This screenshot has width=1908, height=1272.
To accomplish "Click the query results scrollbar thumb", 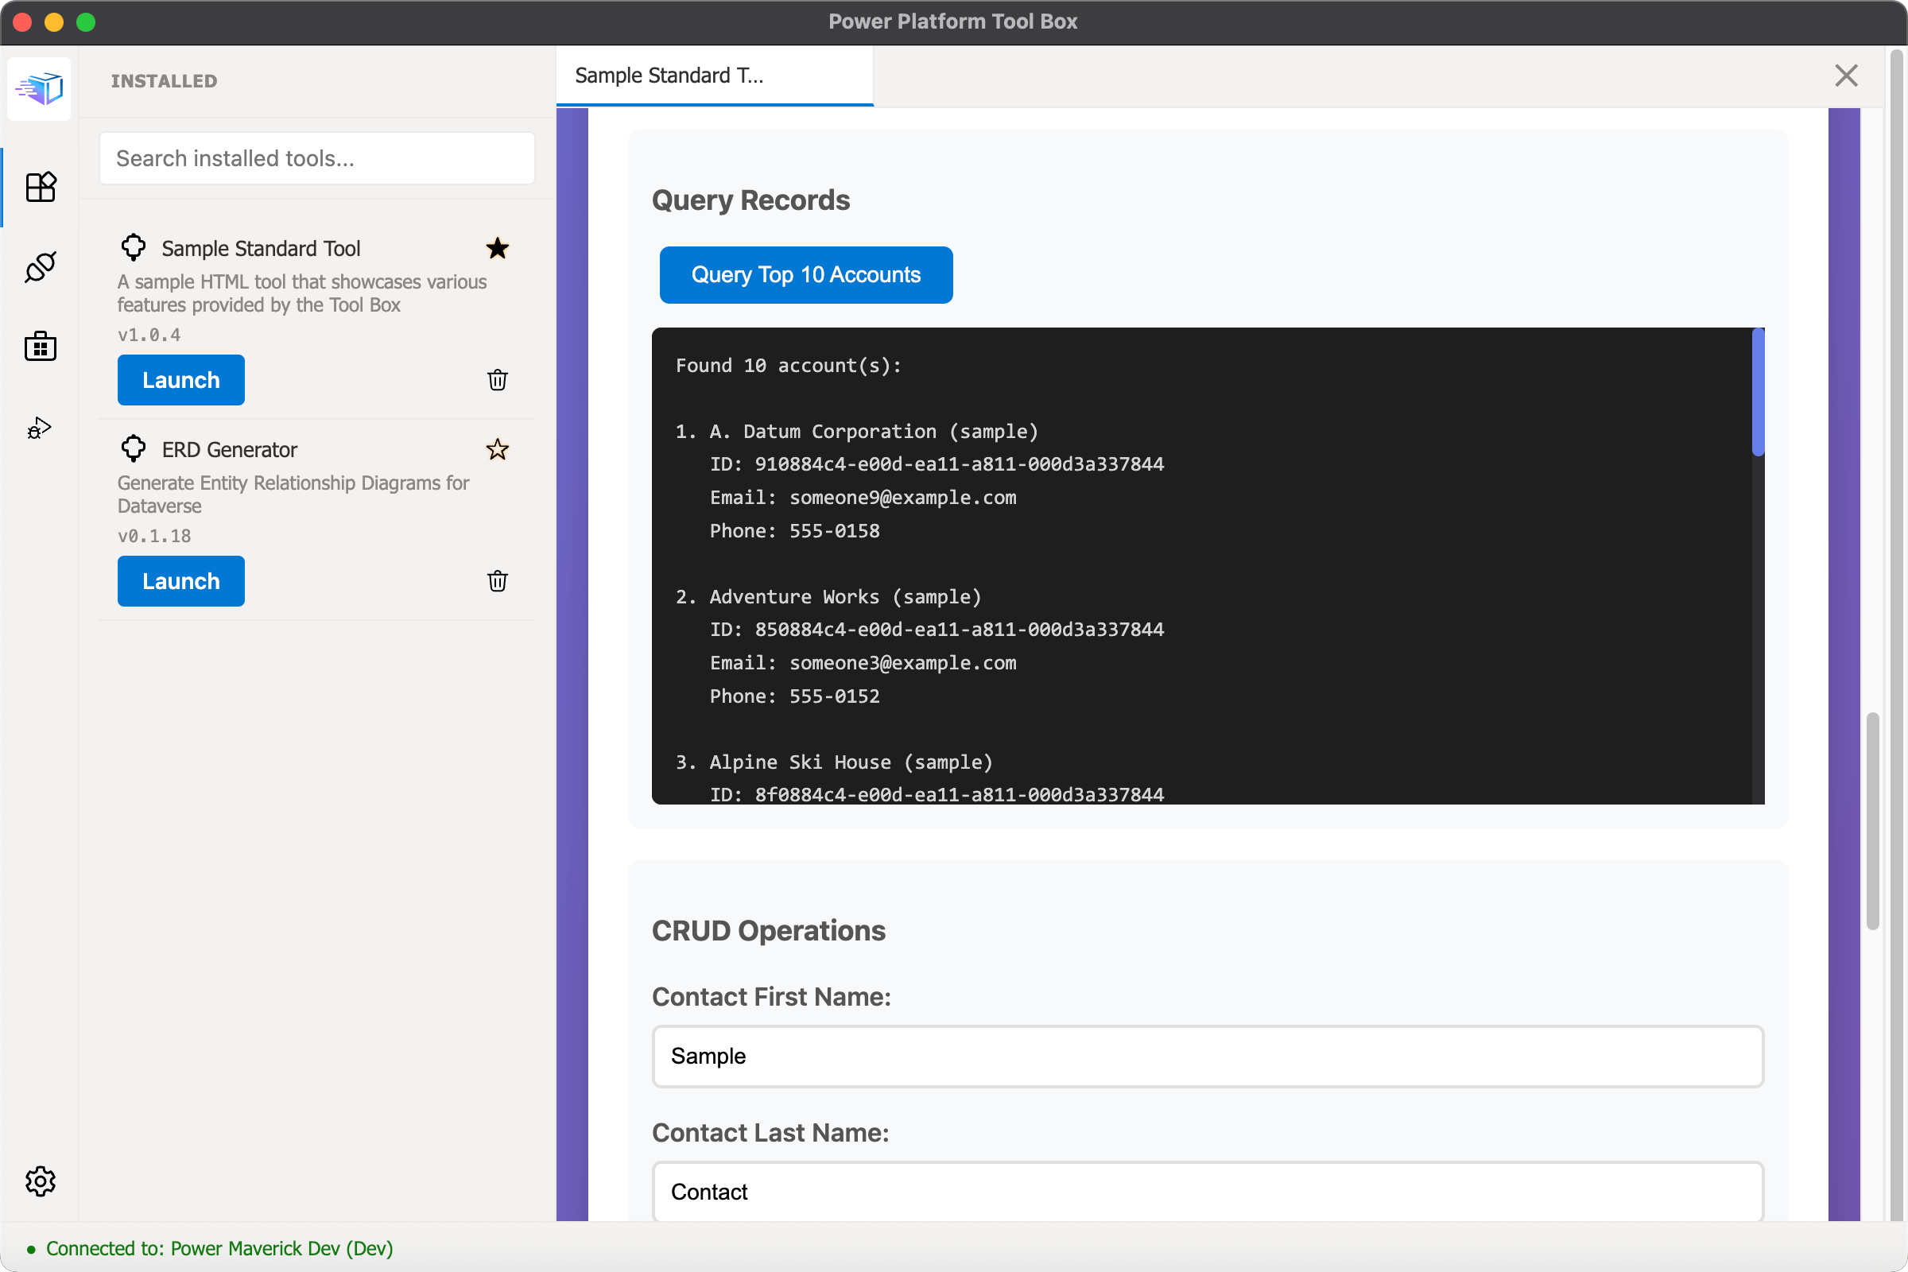I will [x=1757, y=394].
